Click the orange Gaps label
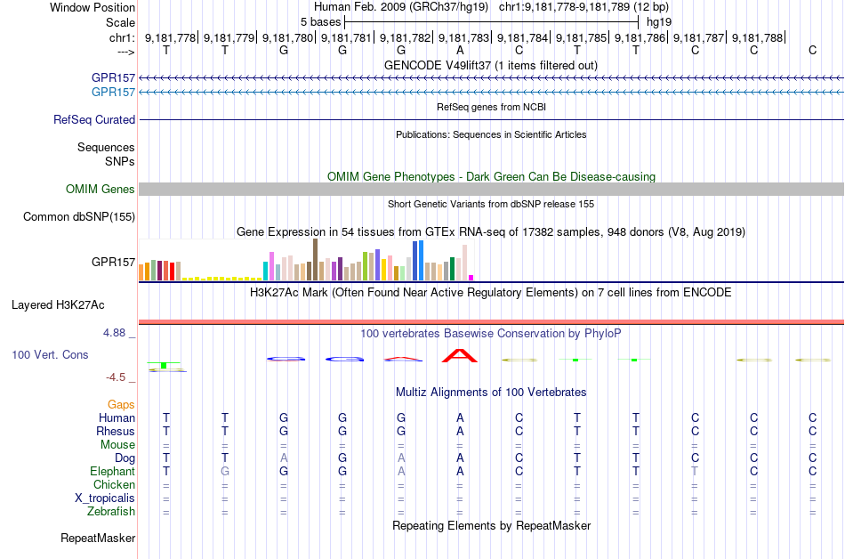 click(121, 404)
